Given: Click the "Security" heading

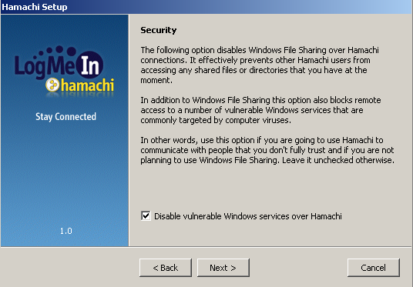Looking at the screenshot, I should (158, 30).
